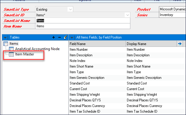Click the add table plus icon
Image resolution: width=186 pixels, height=115 pixels.
pyautogui.click(x=54, y=37)
